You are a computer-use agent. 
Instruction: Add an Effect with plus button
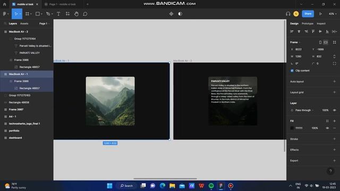click(x=334, y=150)
